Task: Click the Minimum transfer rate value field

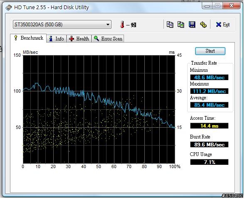Action: click(x=209, y=78)
